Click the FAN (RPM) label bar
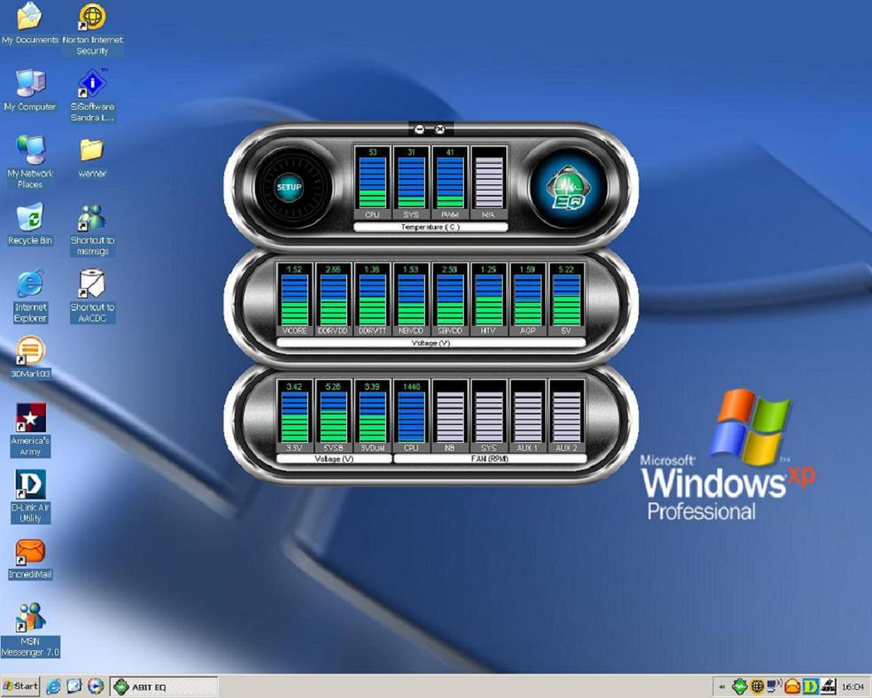This screenshot has width=872, height=698. (x=490, y=459)
